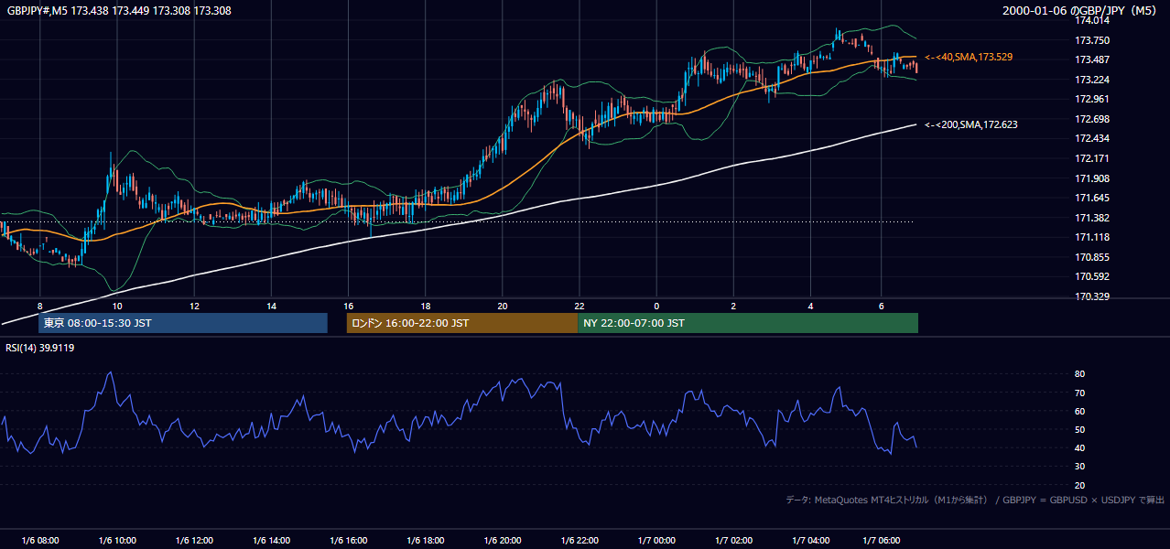Click price axis value 173.224
This screenshot has height=549, width=1170.
(1091, 80)
